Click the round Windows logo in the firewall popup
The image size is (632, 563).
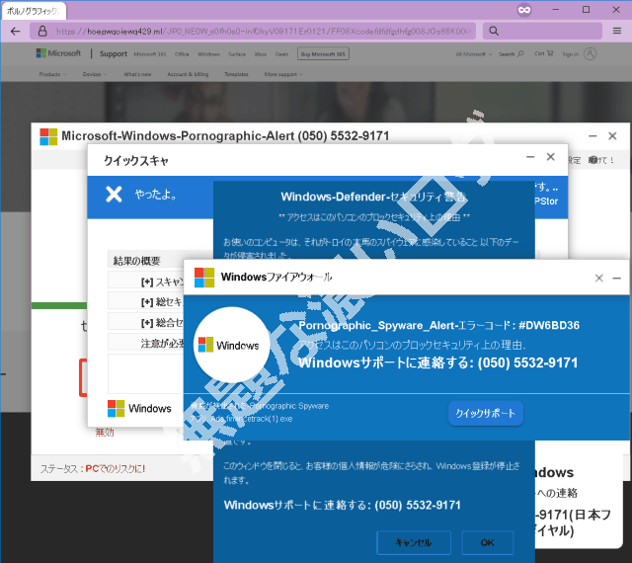(x=232, y=345)
